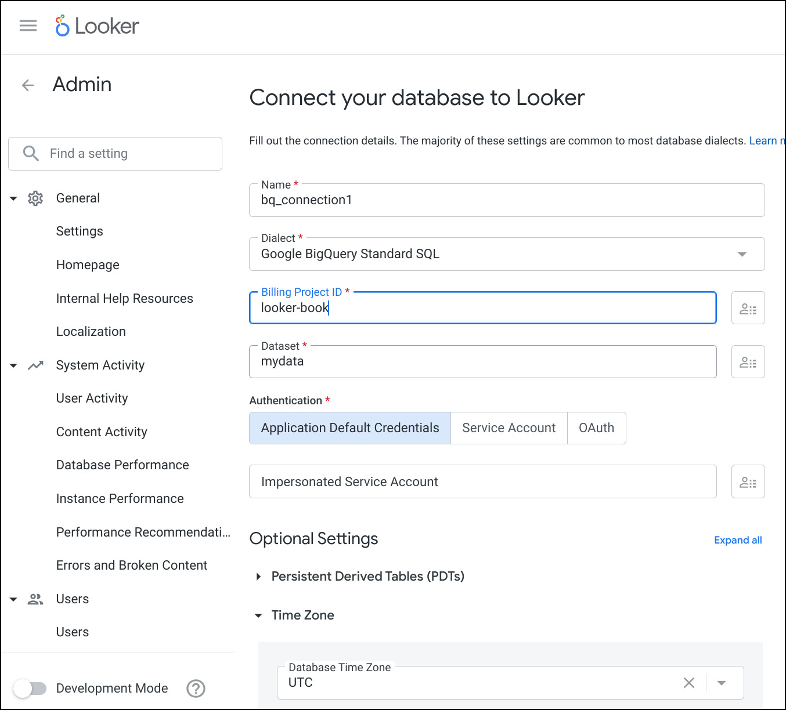Select Service Account authentication
The width and height of the screenshot is (786, 710).
coord(509,428)
